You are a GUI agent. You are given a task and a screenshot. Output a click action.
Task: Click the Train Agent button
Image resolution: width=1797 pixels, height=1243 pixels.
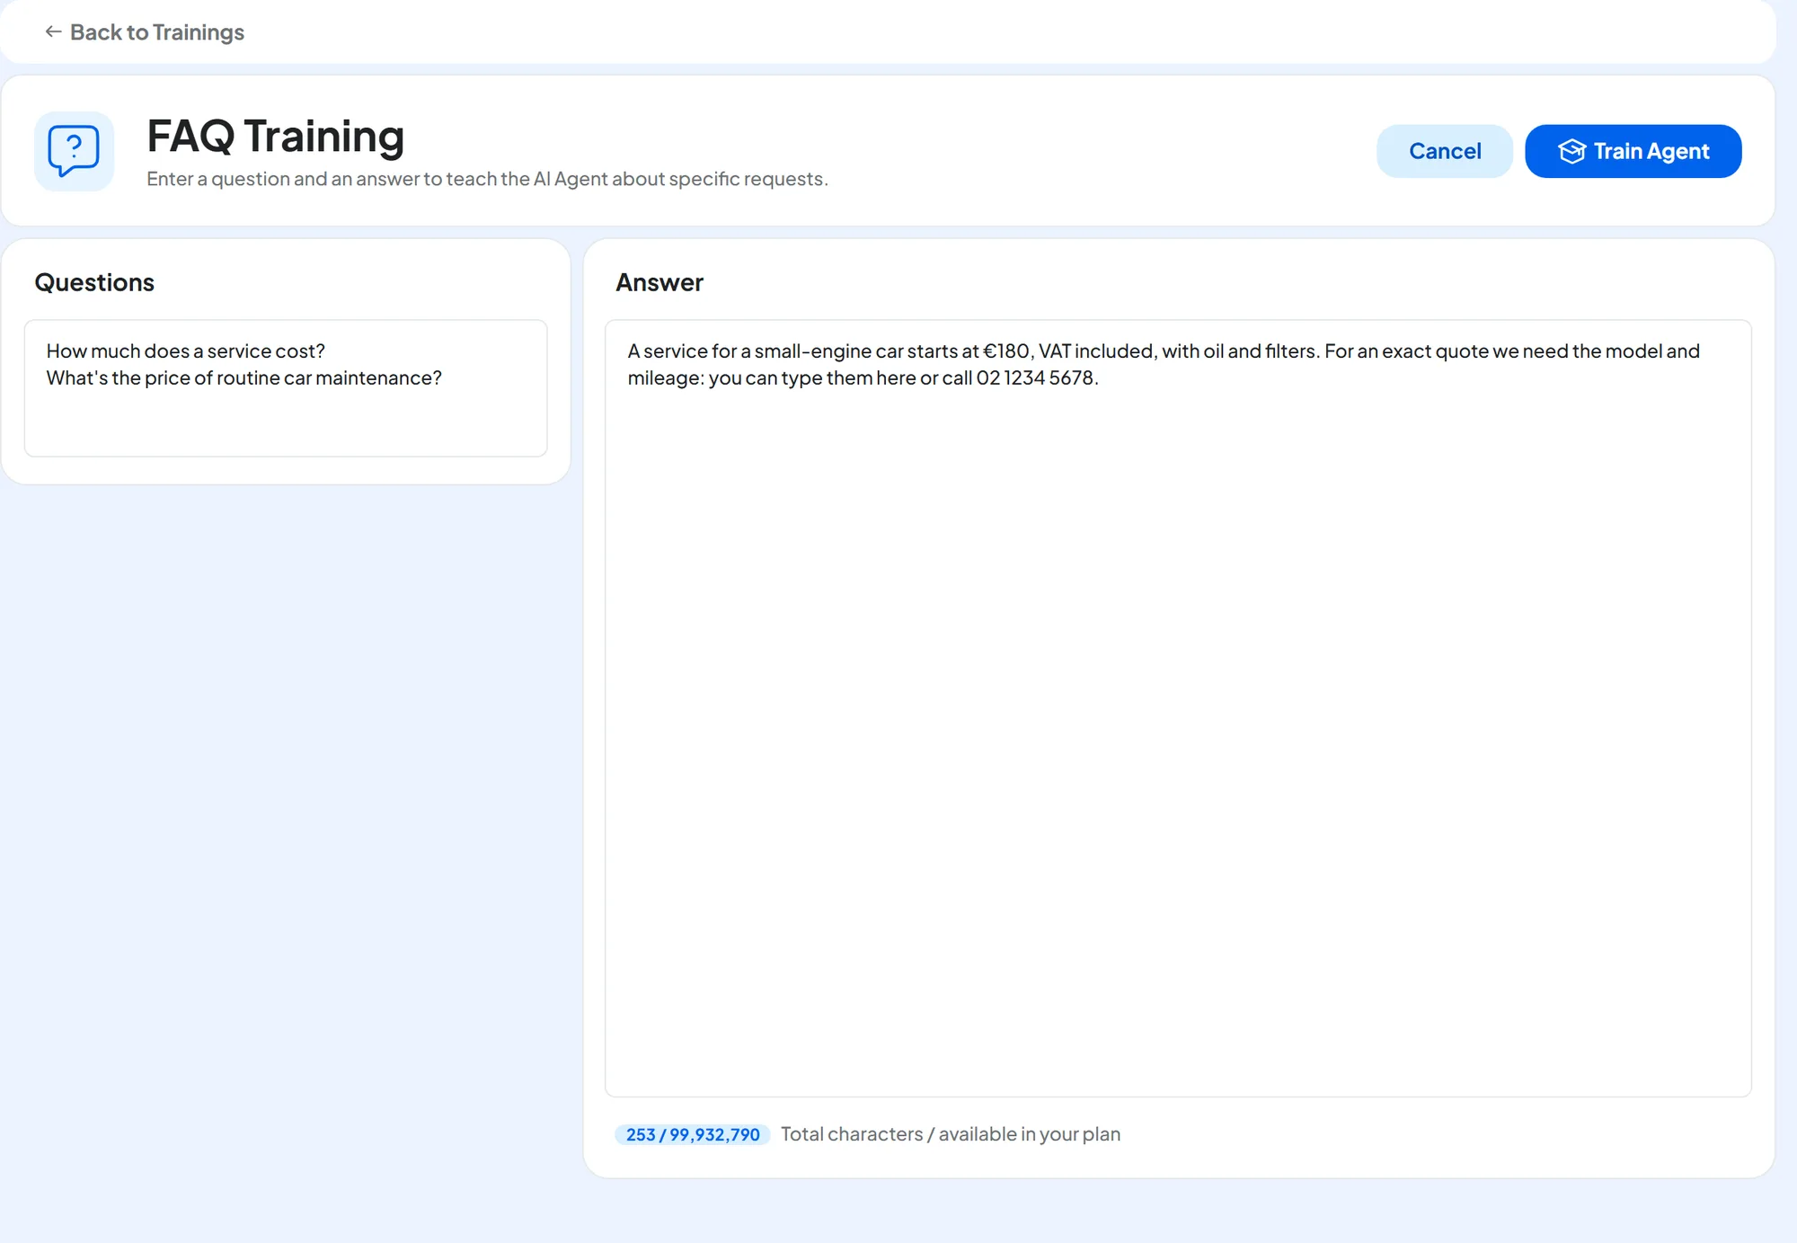[1633, 151]
